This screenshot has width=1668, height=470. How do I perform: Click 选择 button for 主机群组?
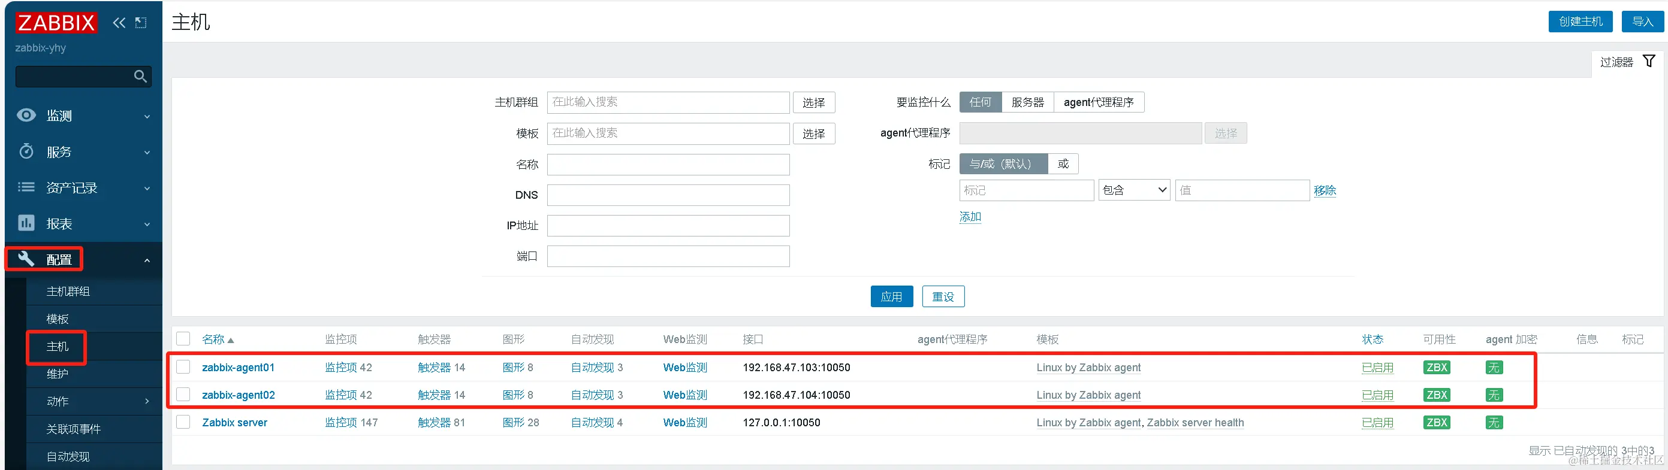click(x=814, y=102)
